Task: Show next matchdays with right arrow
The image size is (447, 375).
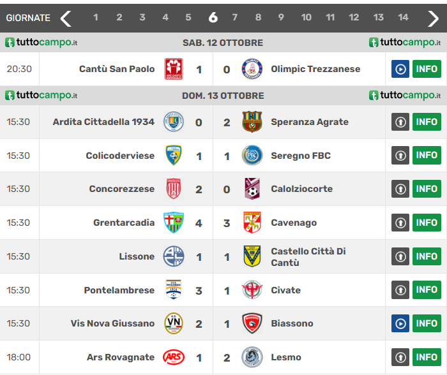Action: [x=433, y=18]
